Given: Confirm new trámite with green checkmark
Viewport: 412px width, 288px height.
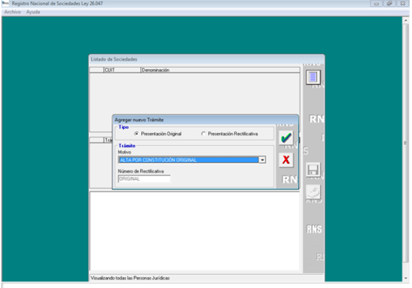Looking at the screenshot, I should pyautogui.click(x=286, y=138).
